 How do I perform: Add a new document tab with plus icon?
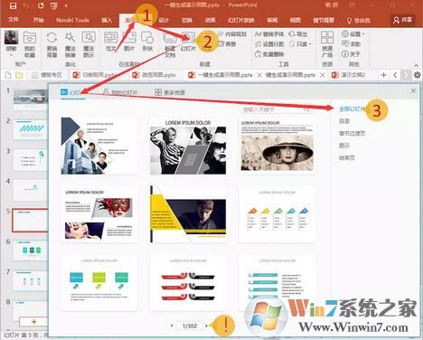(x=383, y=75)
